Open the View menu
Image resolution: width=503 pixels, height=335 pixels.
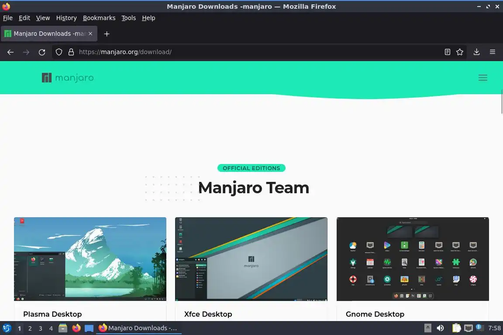click(43, 18)
